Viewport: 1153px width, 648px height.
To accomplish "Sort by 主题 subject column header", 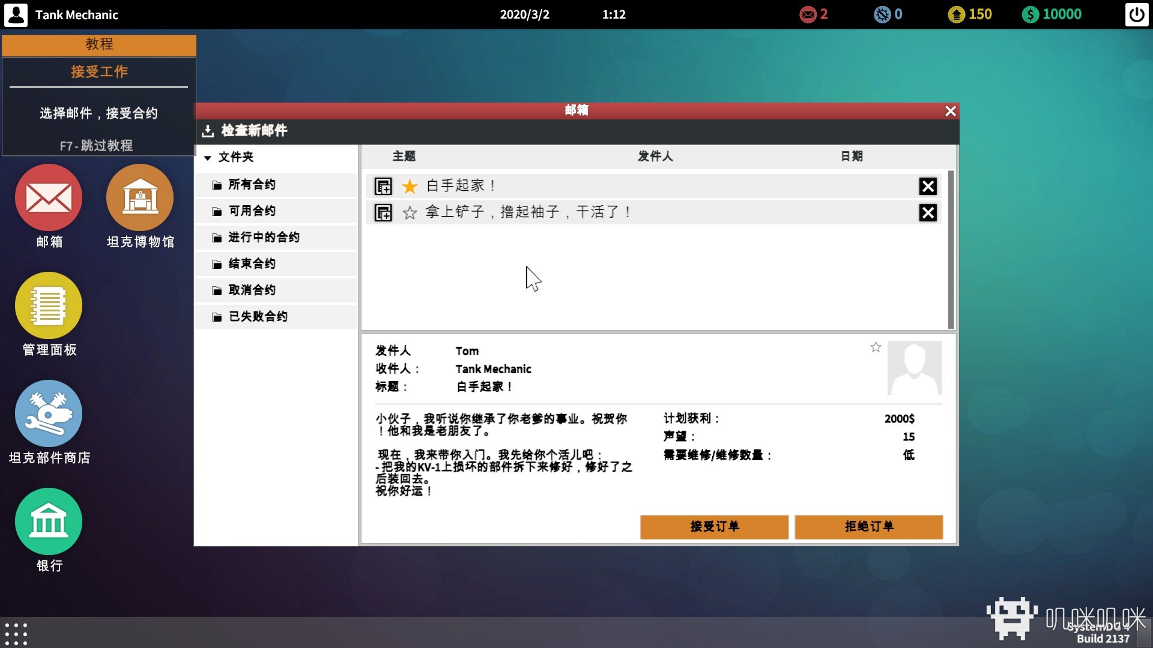I will pos(404,157).
